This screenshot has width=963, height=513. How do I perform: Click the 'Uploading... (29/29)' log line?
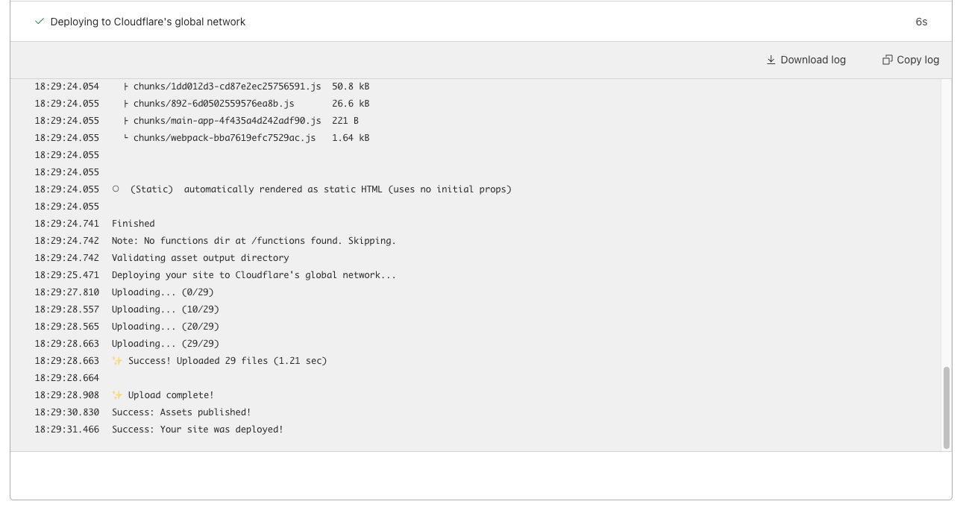pos(166,344)
